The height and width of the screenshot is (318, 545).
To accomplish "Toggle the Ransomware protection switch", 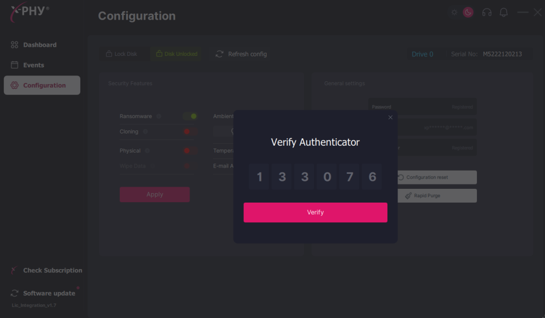I will [190, 116].
